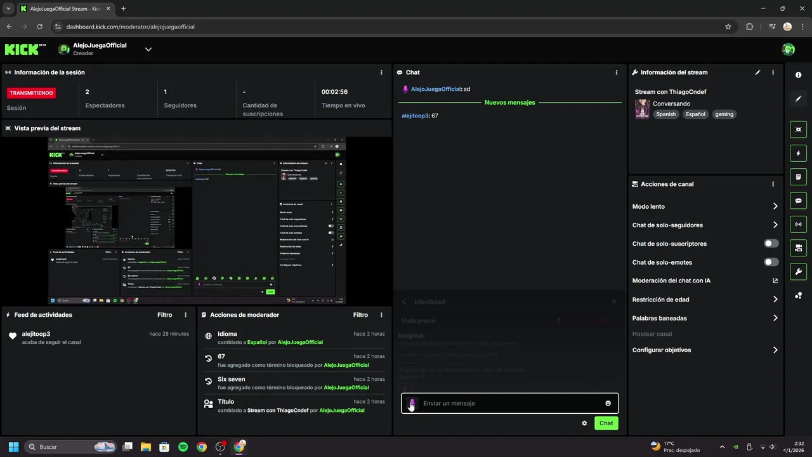
Task: Open a new browser tab
Action: [x=123, y=9]
